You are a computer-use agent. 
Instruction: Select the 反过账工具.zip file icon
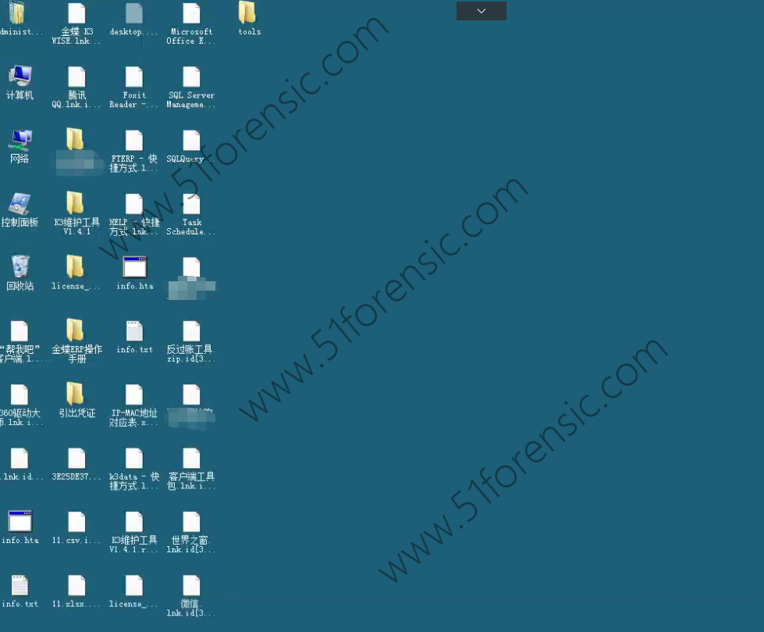click(191, 331)
